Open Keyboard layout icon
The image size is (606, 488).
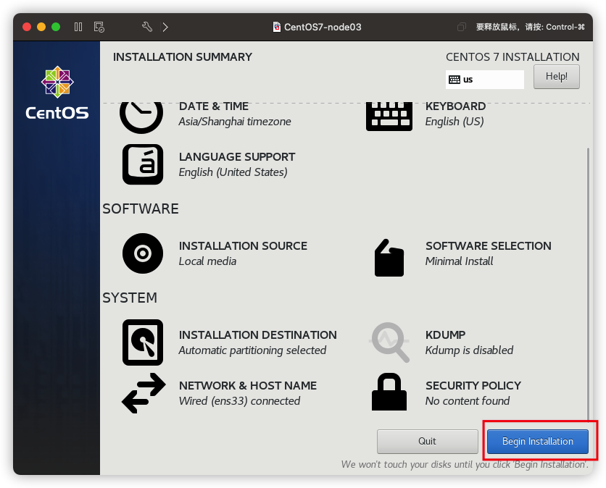point(389,117)
